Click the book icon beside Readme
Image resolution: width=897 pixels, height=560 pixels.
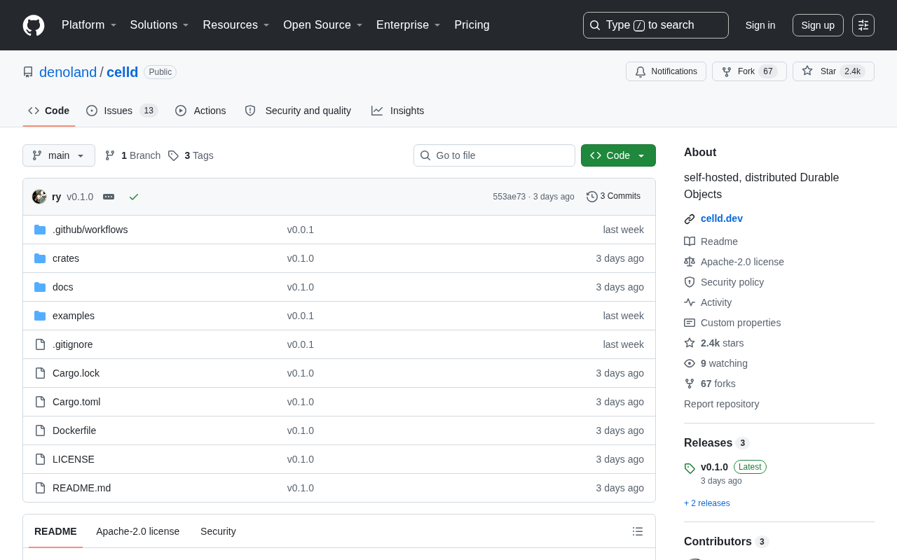point(690,241)
